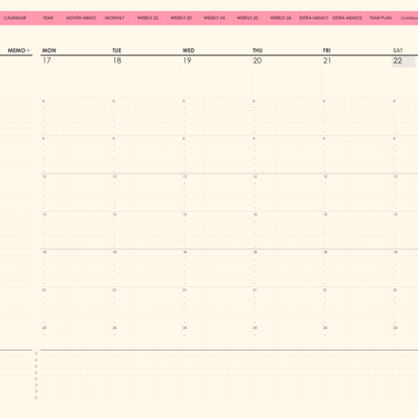Viewport: 418px width, 418px height.
Task: Open the CALENDAR tab
Action: (x=15, y=18)
